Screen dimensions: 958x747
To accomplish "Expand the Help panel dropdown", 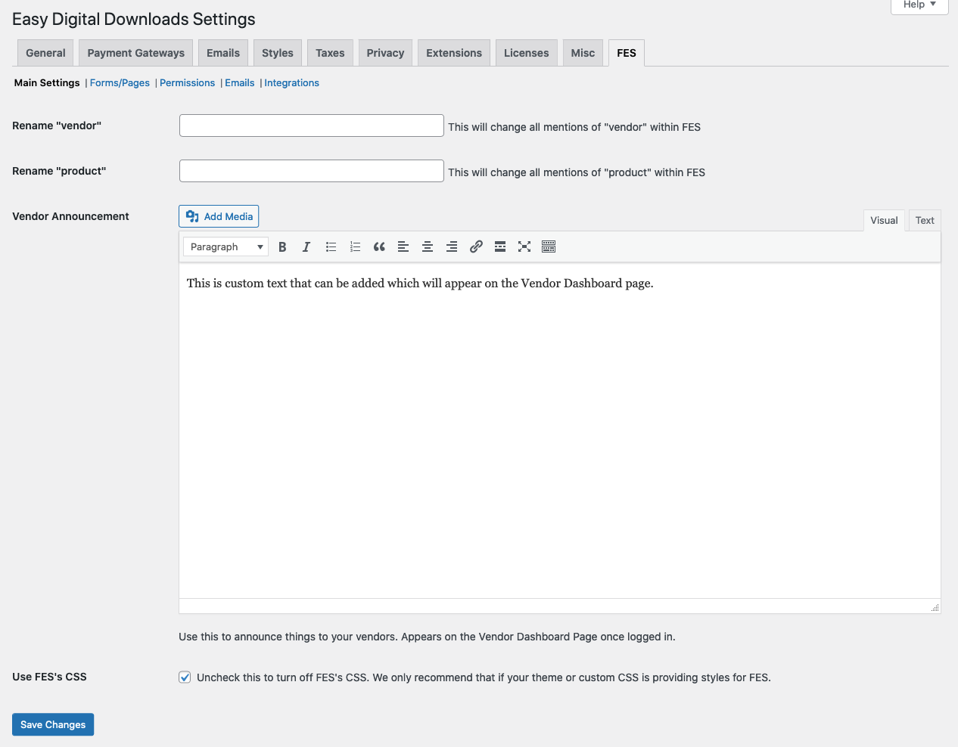I will coord(919,5).
